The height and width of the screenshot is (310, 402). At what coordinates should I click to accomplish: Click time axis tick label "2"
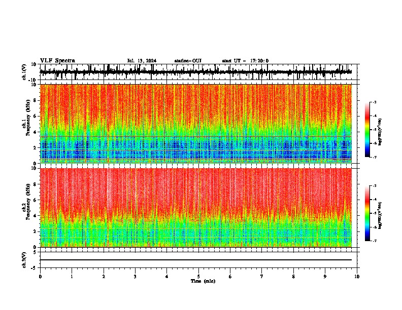pos(104,277)
